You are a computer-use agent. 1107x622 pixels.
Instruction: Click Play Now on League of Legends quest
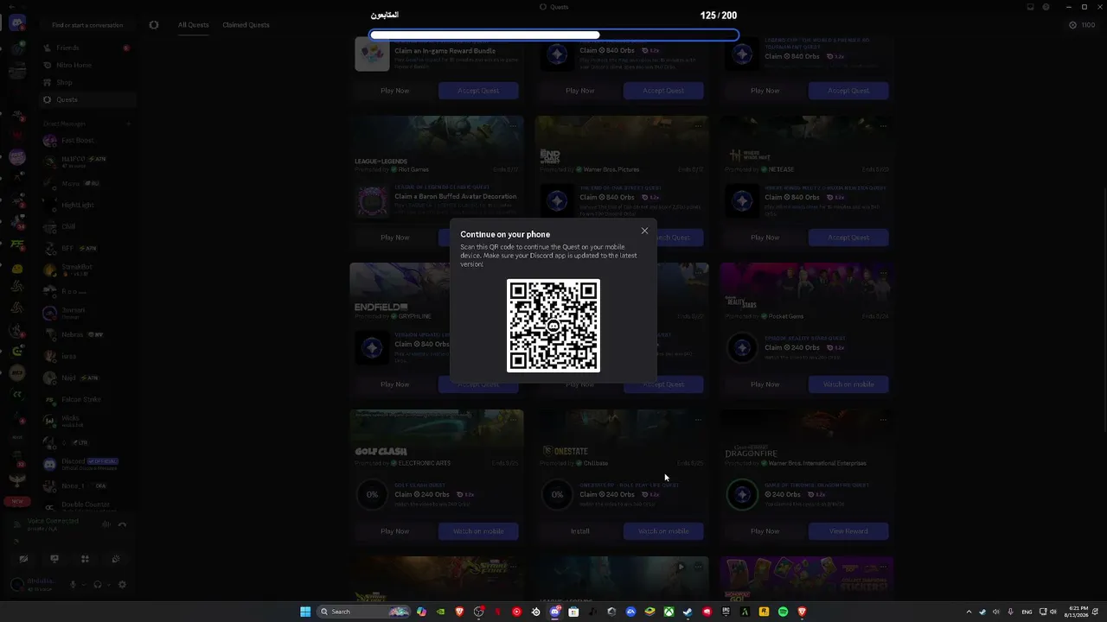click(395, 238)
